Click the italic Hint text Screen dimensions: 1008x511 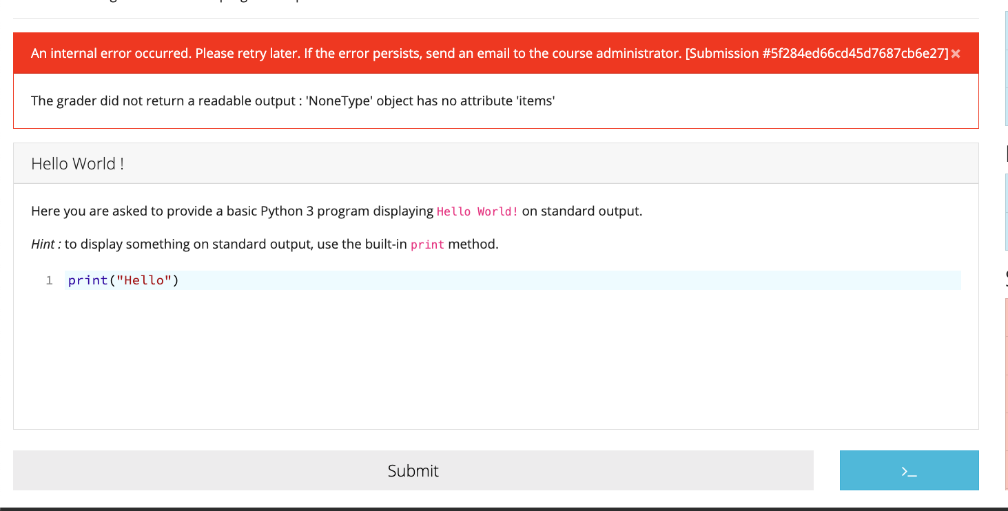tap(43, 244)
